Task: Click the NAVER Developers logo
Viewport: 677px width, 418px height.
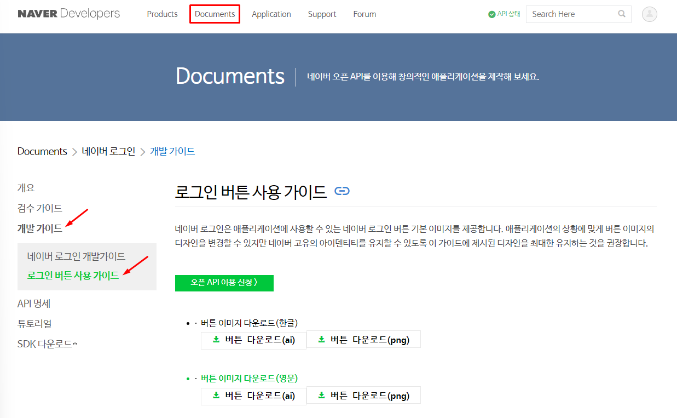Action: coord(68,14)
